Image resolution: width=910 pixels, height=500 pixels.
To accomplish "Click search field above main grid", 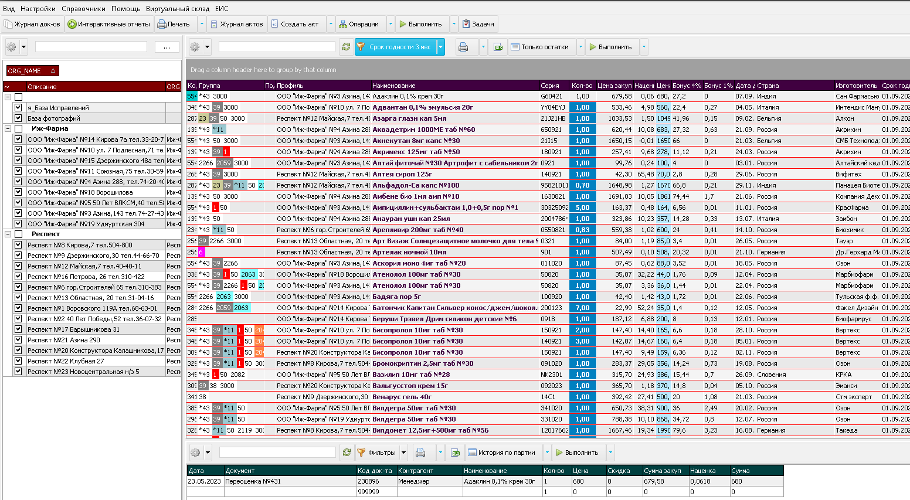I will (x=277, y=47).
